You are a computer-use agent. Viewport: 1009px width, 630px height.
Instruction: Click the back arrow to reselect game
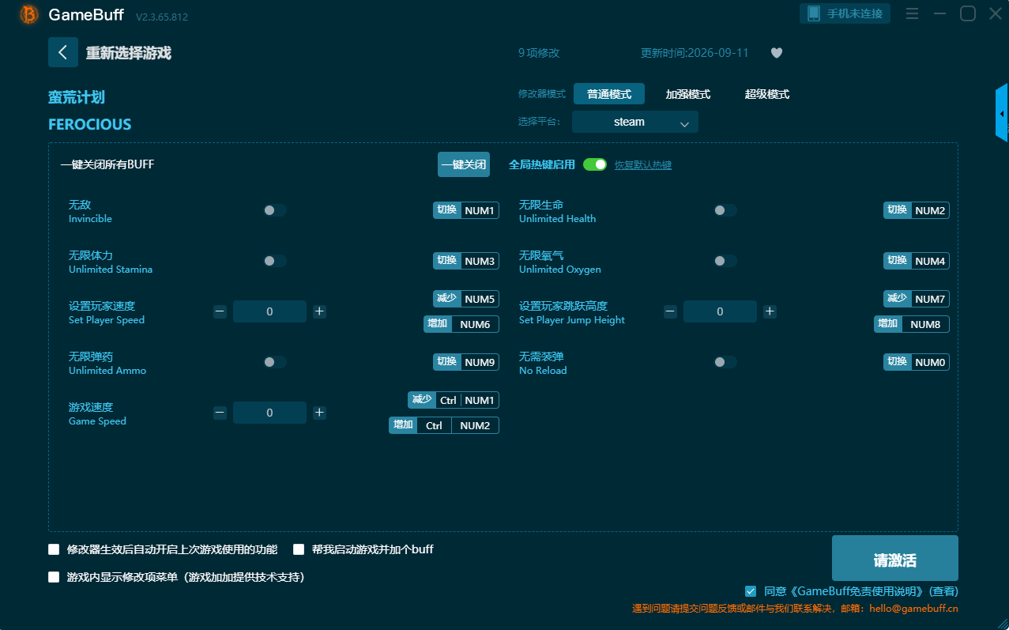click(63, 52)
